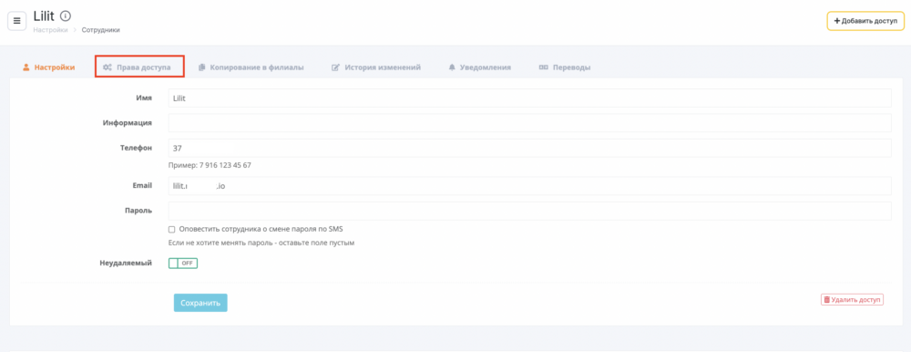Focus the Пароль input field

[x=530, y=211]
